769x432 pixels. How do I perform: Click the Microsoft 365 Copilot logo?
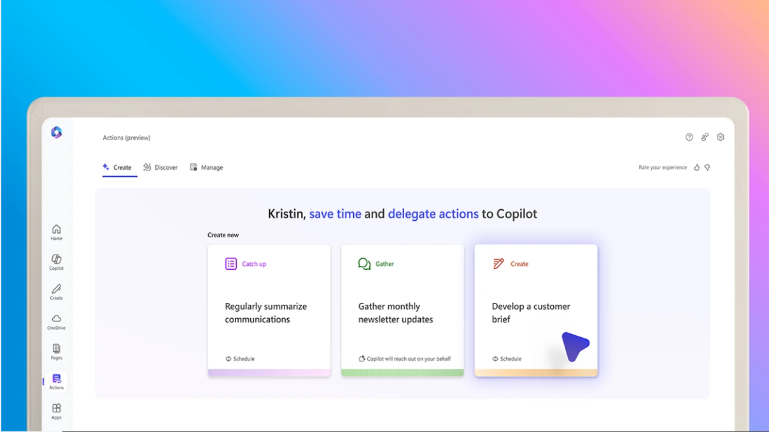click(57, 132)
